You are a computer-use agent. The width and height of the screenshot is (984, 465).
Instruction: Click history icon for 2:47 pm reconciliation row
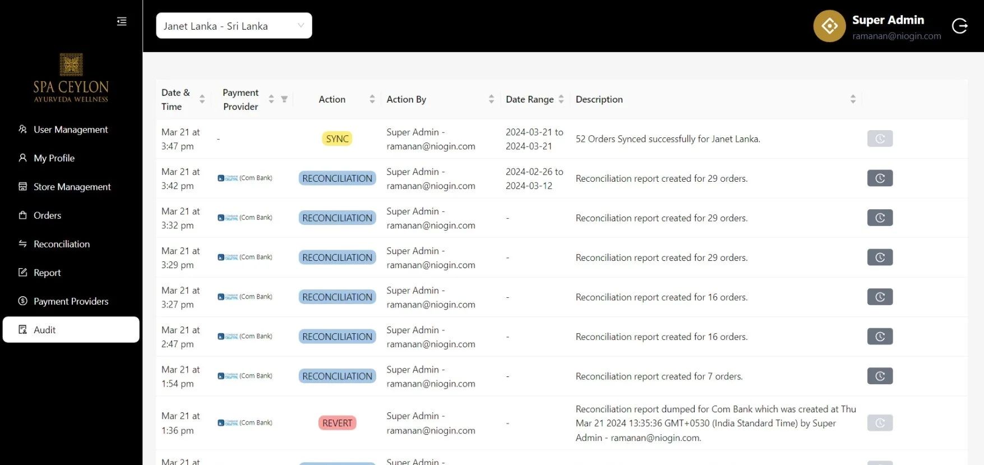pyautogui.click(x=880, y=337)
